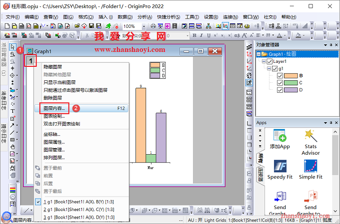The image size is (340, 224).
Task: Click the New Project toolbar icon
Action: click(x=7, y=26)
